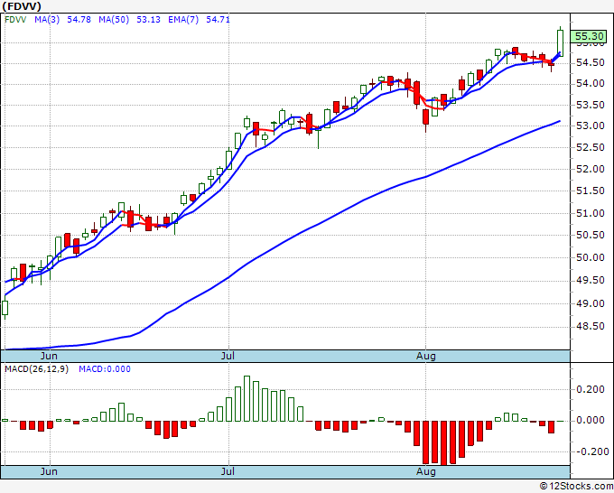Click the 50.50 price axis label

tap(591, 236)
